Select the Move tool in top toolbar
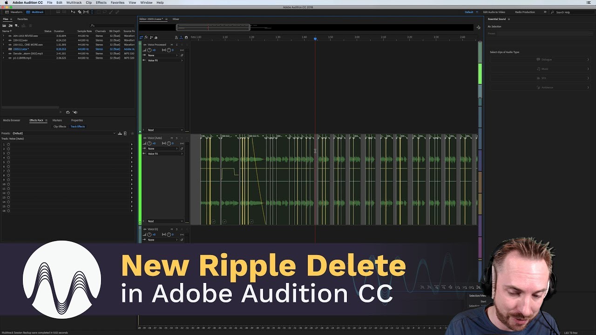Image resolution: width=596 pixels, height=335 pixels. click(x=73, y=12)
